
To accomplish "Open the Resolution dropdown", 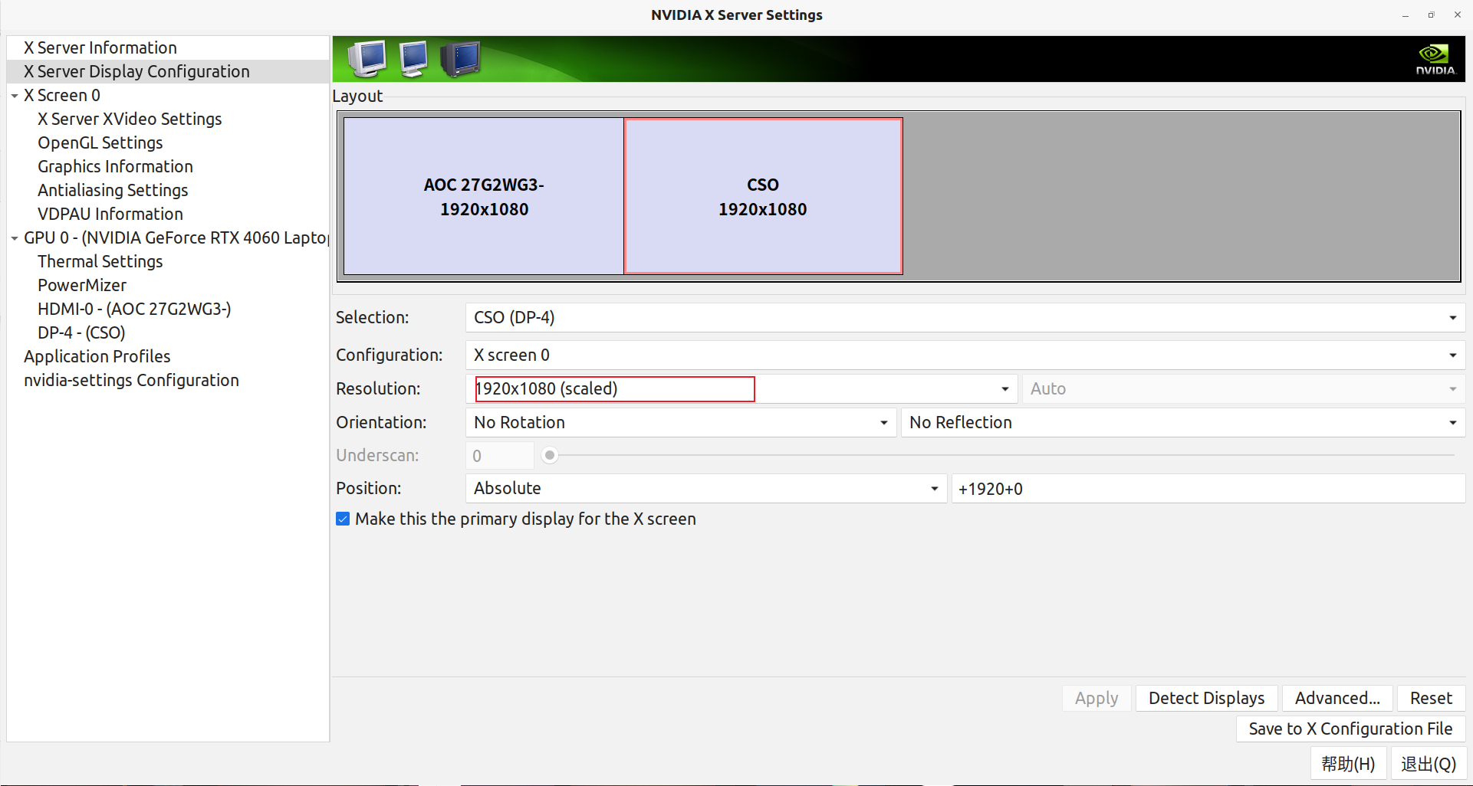I will pos(741,388).
